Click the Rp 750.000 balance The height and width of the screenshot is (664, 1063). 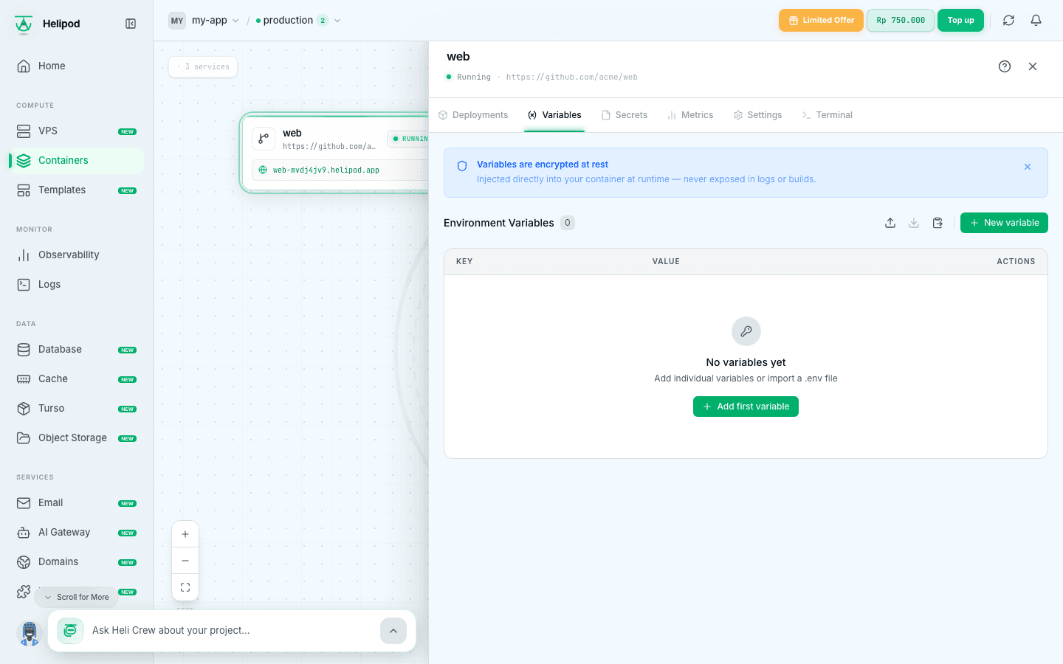[x=901, y=21]
